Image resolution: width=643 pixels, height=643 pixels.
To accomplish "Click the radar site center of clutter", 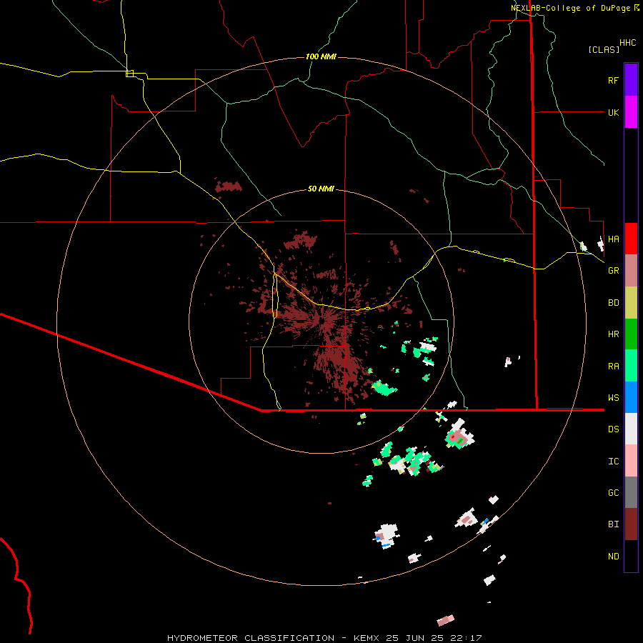I will coord(322,320).
